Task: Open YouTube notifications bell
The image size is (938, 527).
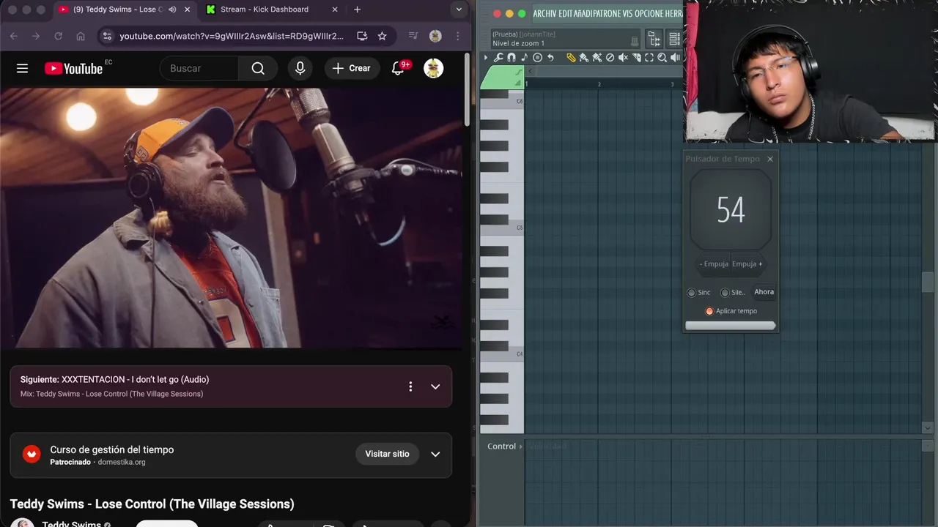Action: click(x=398, y=68)
